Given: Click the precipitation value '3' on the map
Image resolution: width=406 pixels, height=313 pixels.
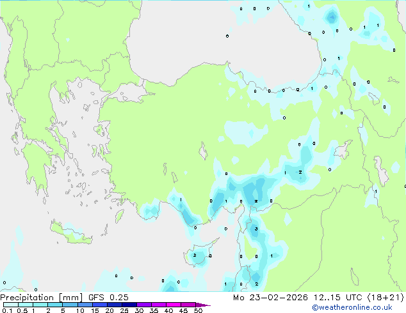Looking at the screenshot, I should tap(256, 229).
